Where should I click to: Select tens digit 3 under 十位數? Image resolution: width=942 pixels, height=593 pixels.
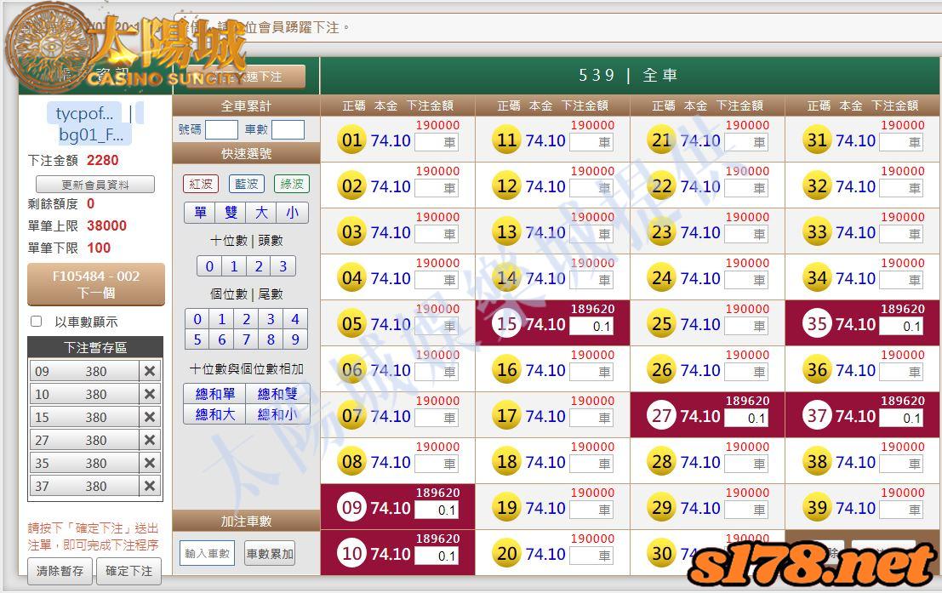[283, 266]
